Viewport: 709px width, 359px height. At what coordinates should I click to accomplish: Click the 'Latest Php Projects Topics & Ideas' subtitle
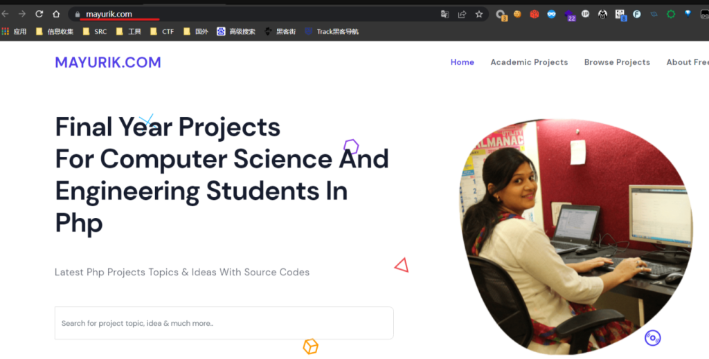(182, 273)
